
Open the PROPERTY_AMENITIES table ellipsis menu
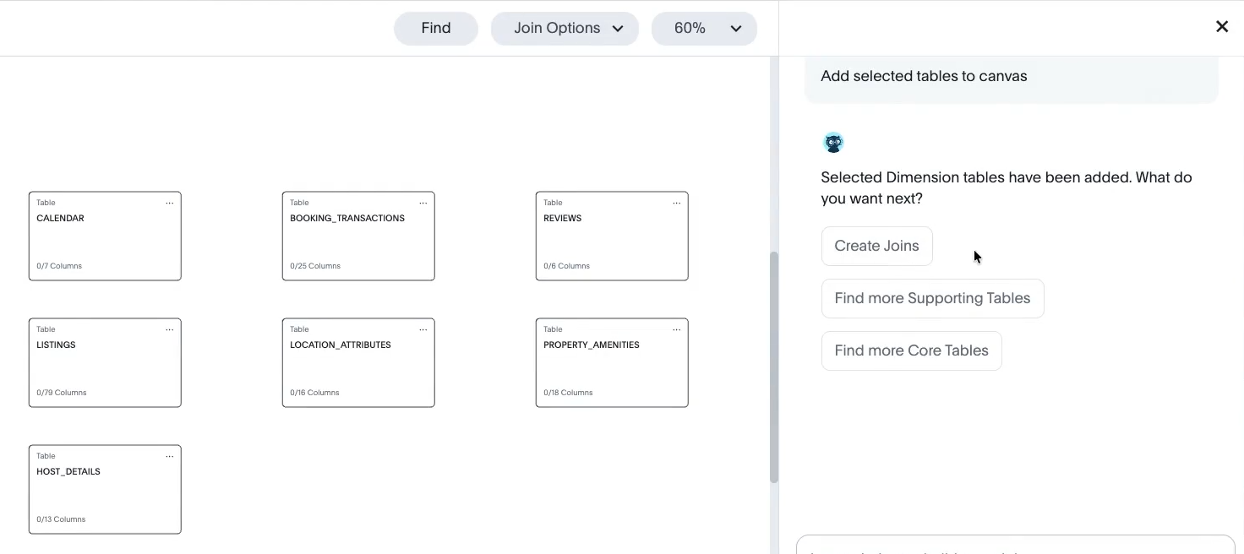677,330
